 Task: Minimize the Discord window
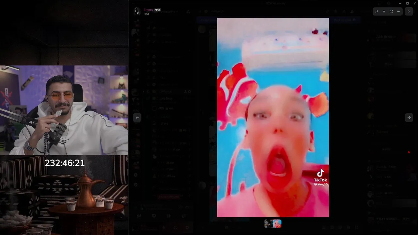pyautogui.click(x=400, y=3)
